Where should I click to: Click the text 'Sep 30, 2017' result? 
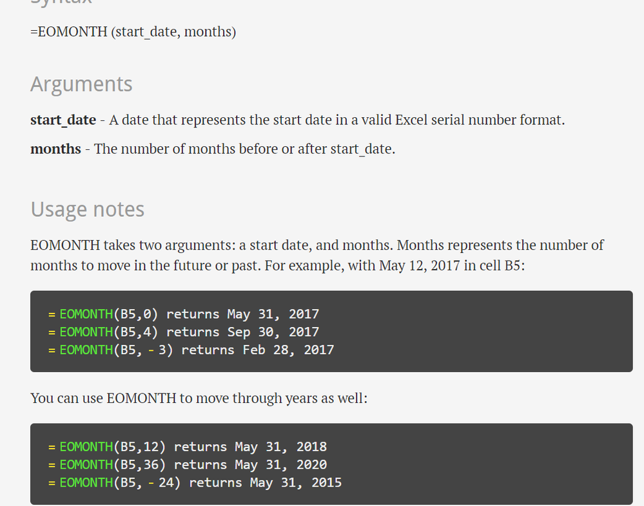coord(273,332)
